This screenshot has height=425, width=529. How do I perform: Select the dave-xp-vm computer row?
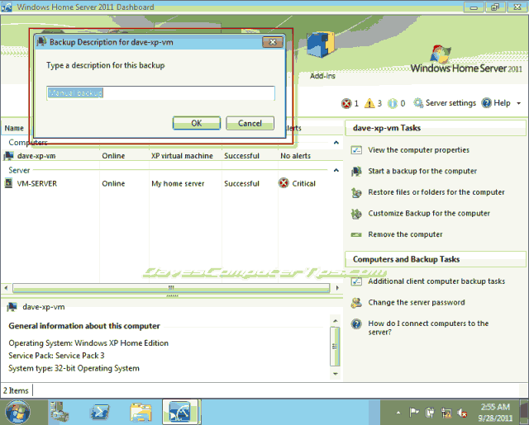[171, 156]
